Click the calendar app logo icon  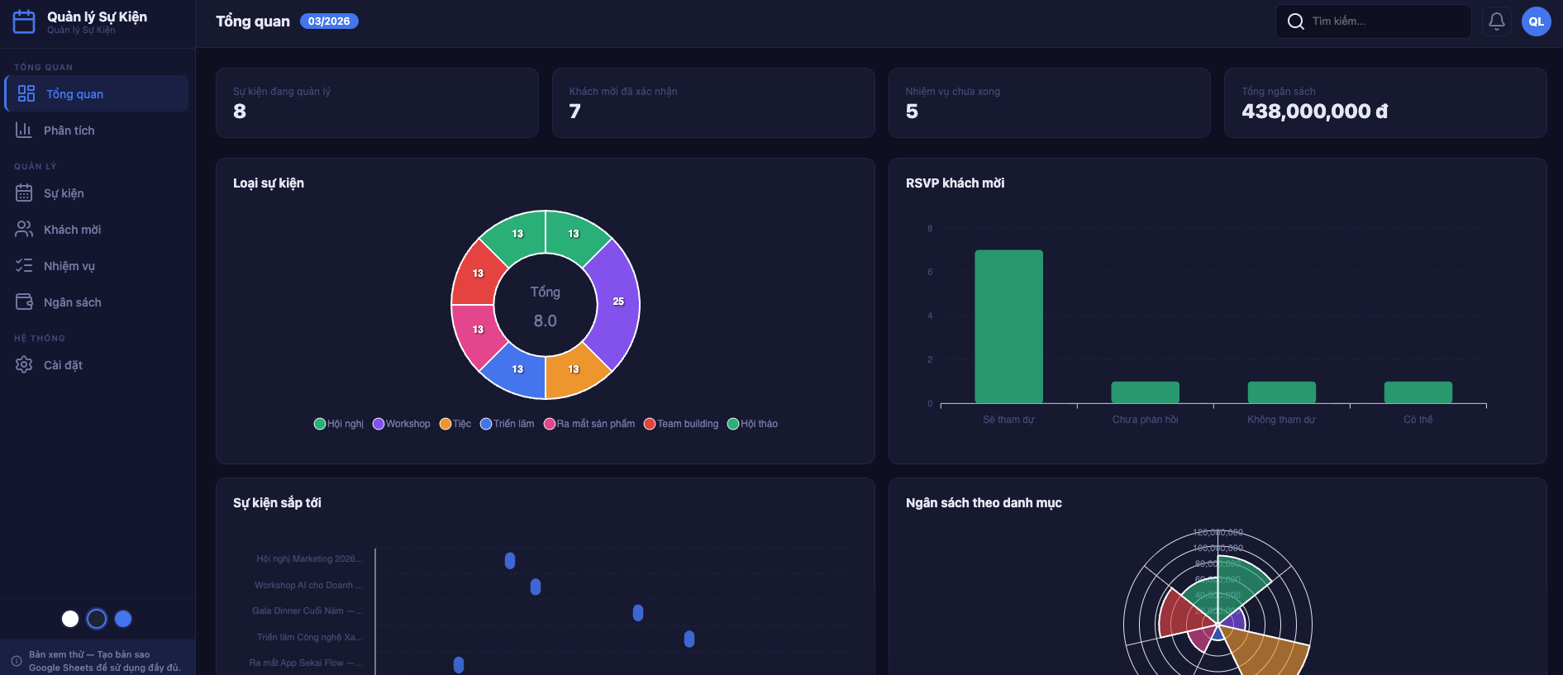tap(24, 21)
